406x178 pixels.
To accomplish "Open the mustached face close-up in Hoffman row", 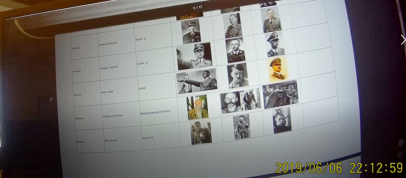I will click(x=230, y=102).
